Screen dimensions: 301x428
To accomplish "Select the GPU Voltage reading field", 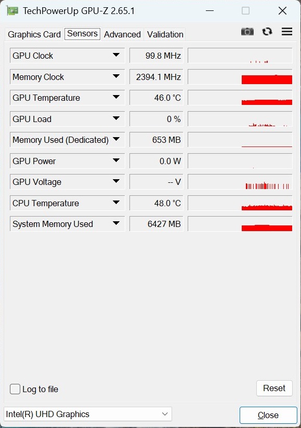I will [x=156, y=182].
